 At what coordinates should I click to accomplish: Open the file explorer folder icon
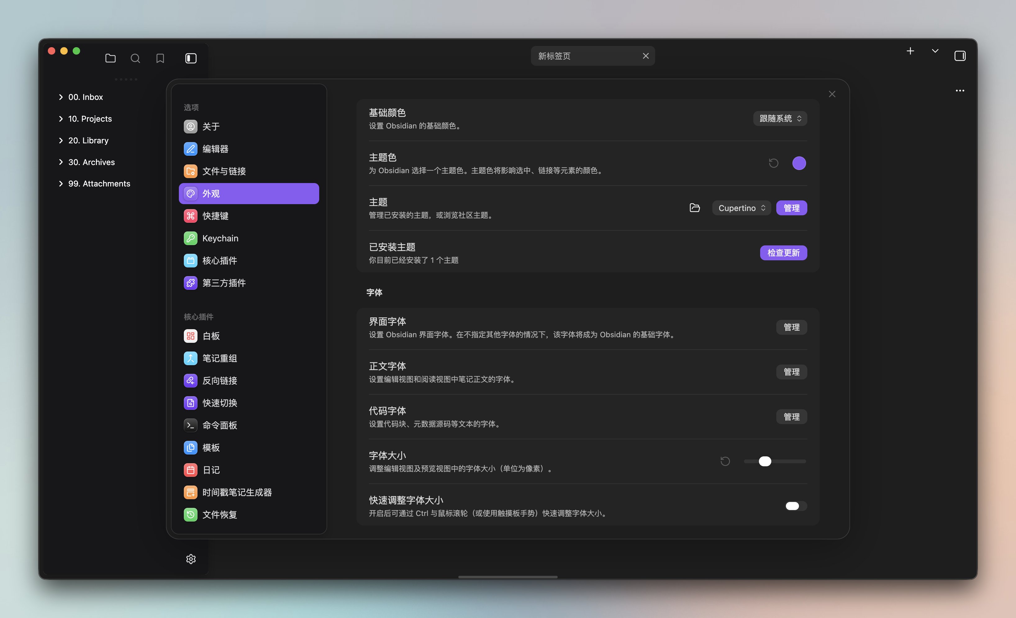pyautogui.click(x=111, y=58)
